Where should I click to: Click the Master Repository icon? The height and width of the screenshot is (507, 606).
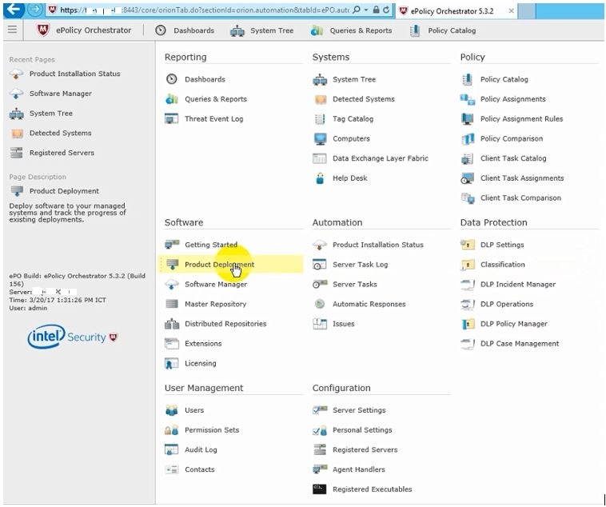coord(172,305)
